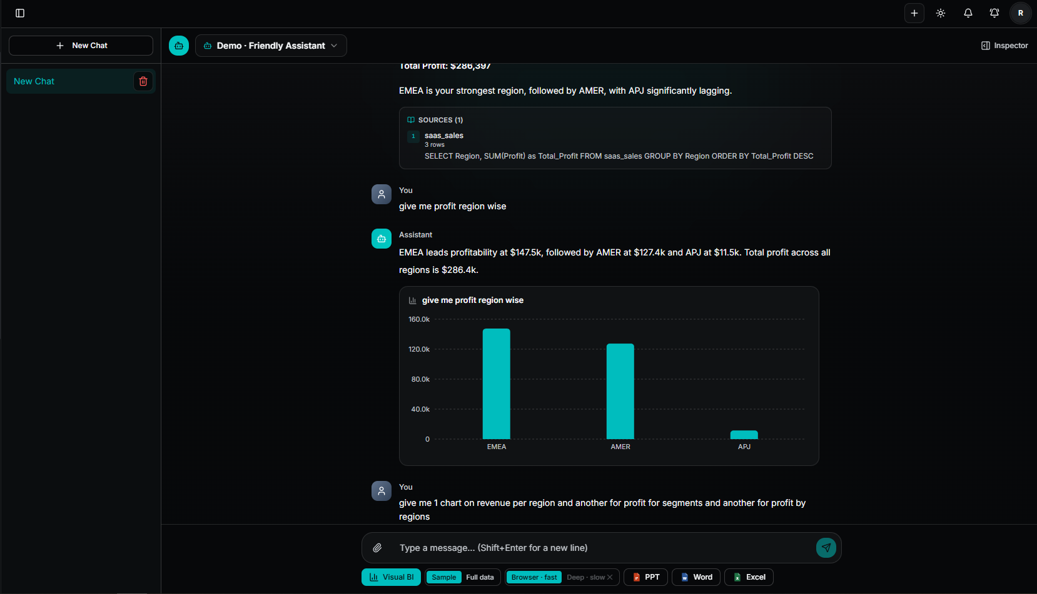Click the SOURCES (1) heading
Image resolution: width=1037 pixels, height=594 pixels.
(x=440, y=120)
